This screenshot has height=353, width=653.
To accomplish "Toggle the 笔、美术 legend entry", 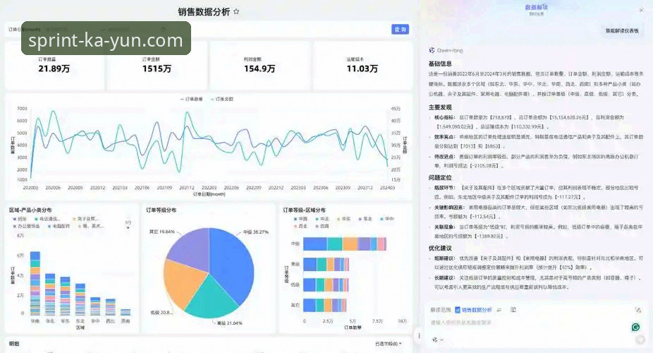I will pyautogui.click(x=91, y=226).
